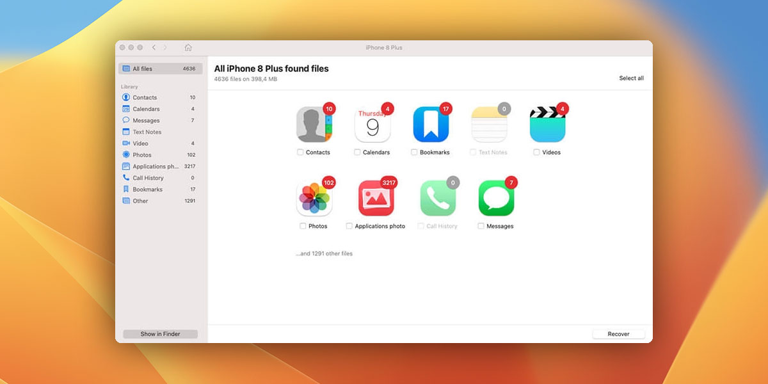Click the 3217 badge on Applications photo
Image resolution: width=768 pixels, height=384 pixels.
tap(388, 182)
